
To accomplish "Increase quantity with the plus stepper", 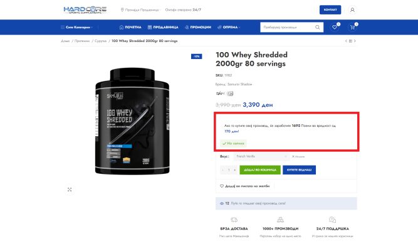I will (235, 170).
